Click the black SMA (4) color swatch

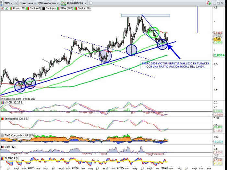(43, 8)
